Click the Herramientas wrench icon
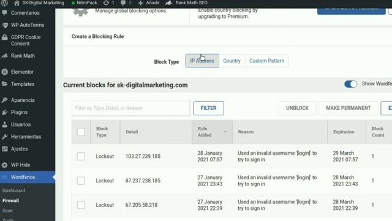This screenshot has height=221, width=392. click(x=4, y=136)
